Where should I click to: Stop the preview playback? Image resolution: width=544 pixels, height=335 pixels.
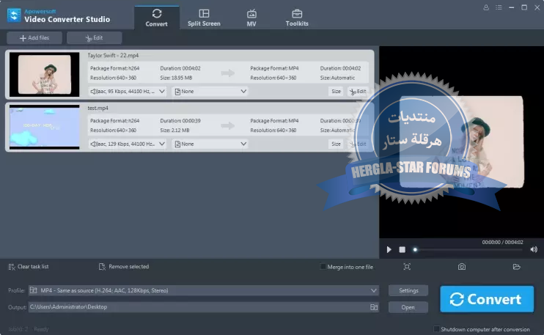(x=402, y=249)
